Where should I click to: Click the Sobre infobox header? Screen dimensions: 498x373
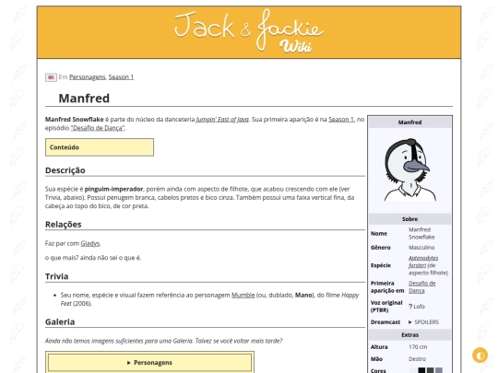409,219
